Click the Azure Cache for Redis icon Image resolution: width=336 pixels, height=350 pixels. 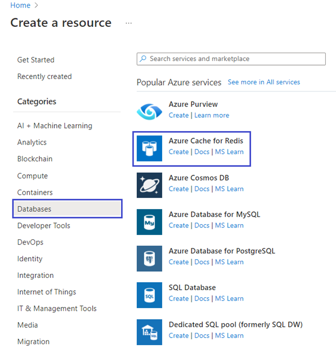coord(149,147)
